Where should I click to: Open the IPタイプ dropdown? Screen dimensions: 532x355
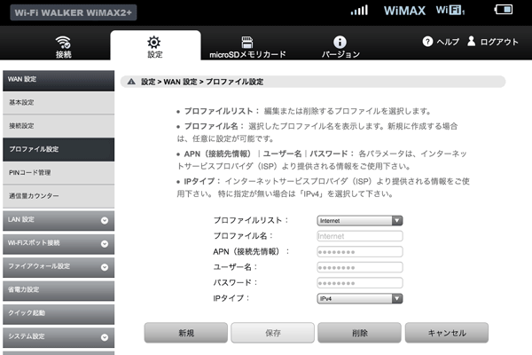(359, 298)
